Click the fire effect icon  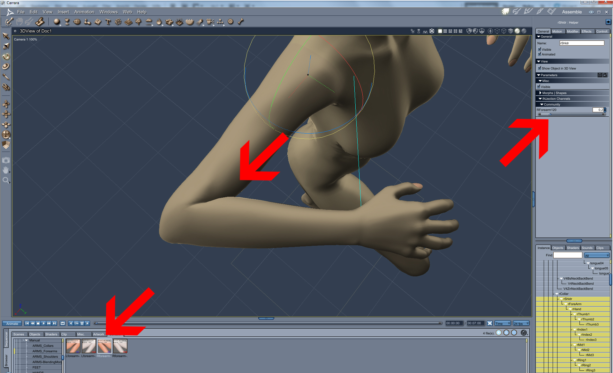pos(159,22)
